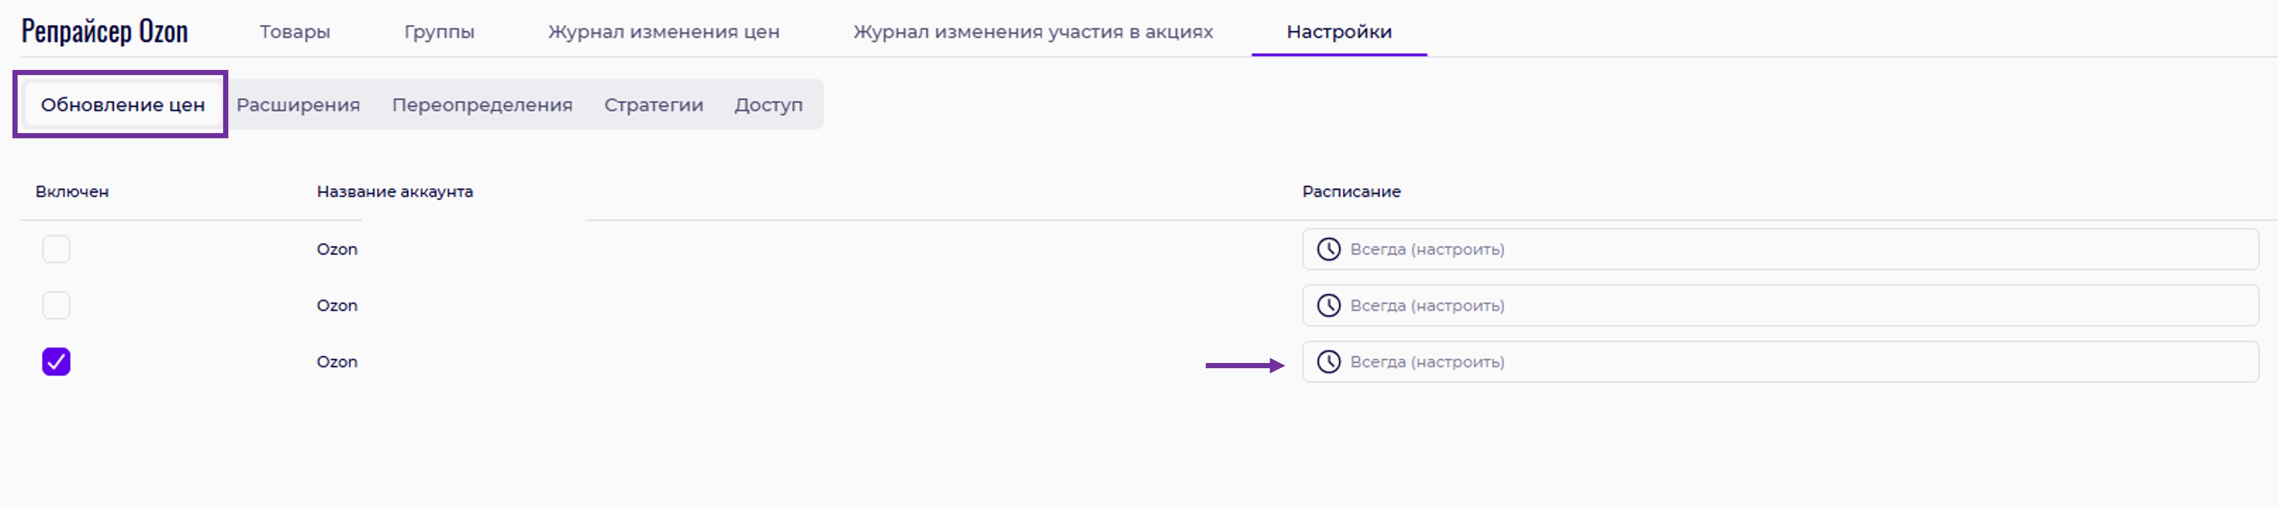Uncheck the enabled third Ozon account checkbox

click(56, 362)
